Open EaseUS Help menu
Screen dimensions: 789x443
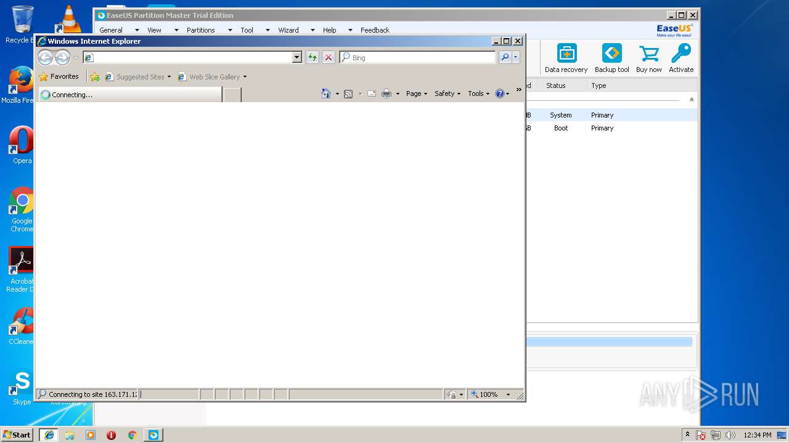[330, 30]
